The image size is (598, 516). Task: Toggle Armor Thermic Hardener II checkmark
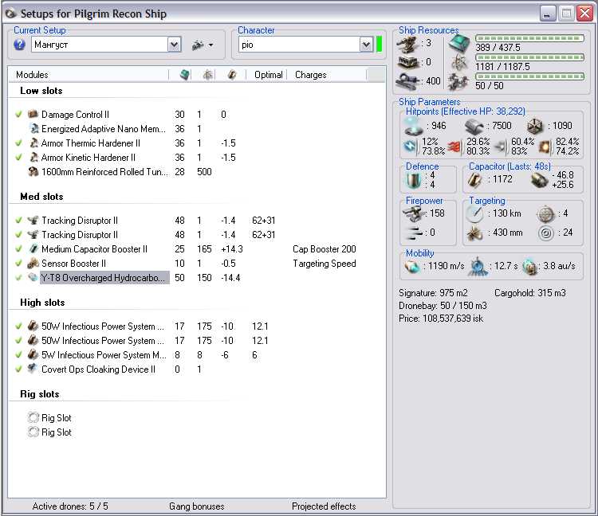18,143
